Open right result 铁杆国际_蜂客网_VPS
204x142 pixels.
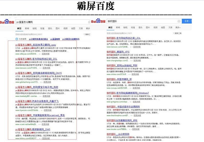pos(118,52)
